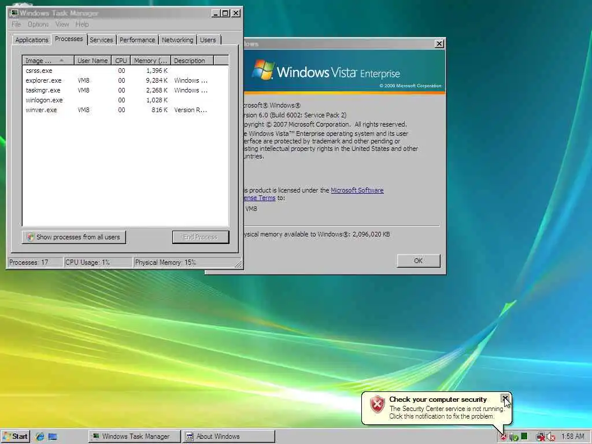Switch to the Users tab
The image size is (592, 444).
(208, 40)
